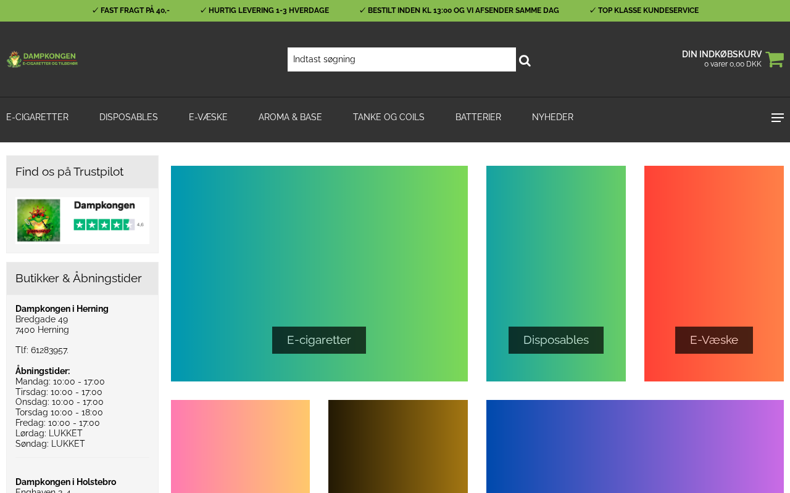This screenshot has width=790, height=493.
Task: Click the Dampkongen frog logo
Action: coord(42,59)
